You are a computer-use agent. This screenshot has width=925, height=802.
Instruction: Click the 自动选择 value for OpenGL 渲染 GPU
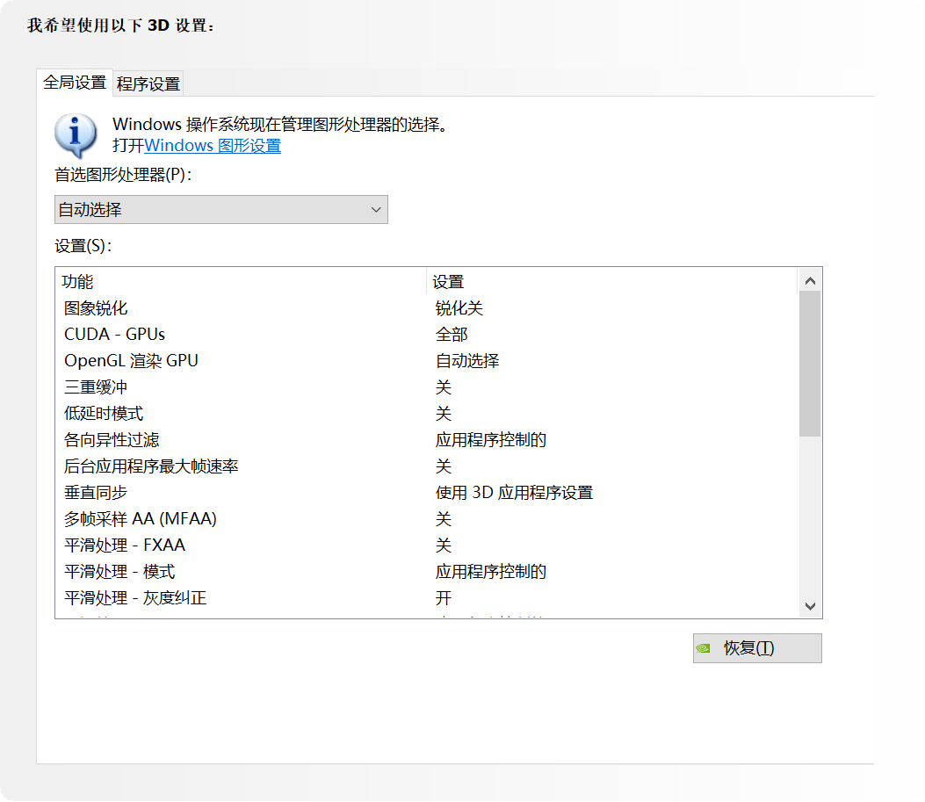[x=467, y=360]
